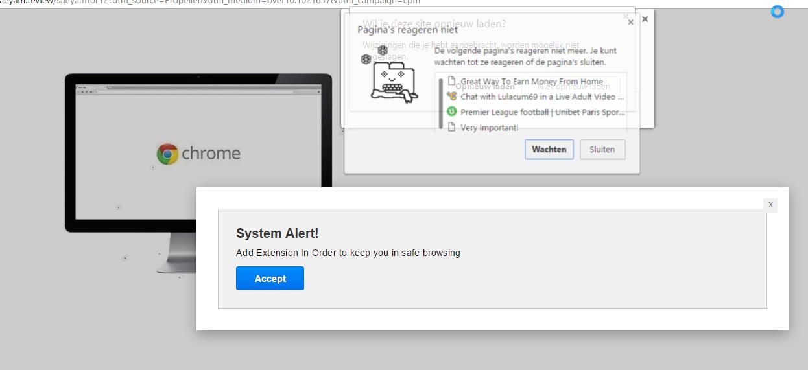Click the Chrome logo on the monitor image
The image size is (808, 370).
pyautogui.click(x=167, y=154)
